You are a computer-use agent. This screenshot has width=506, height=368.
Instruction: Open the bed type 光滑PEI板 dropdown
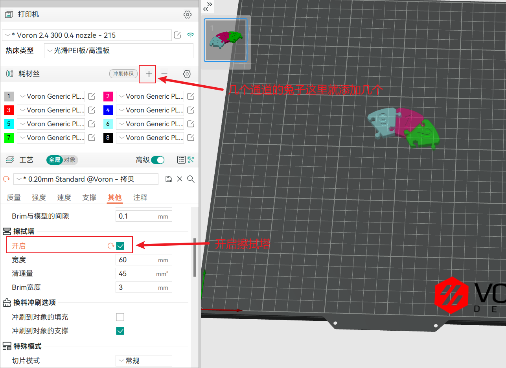119,51
